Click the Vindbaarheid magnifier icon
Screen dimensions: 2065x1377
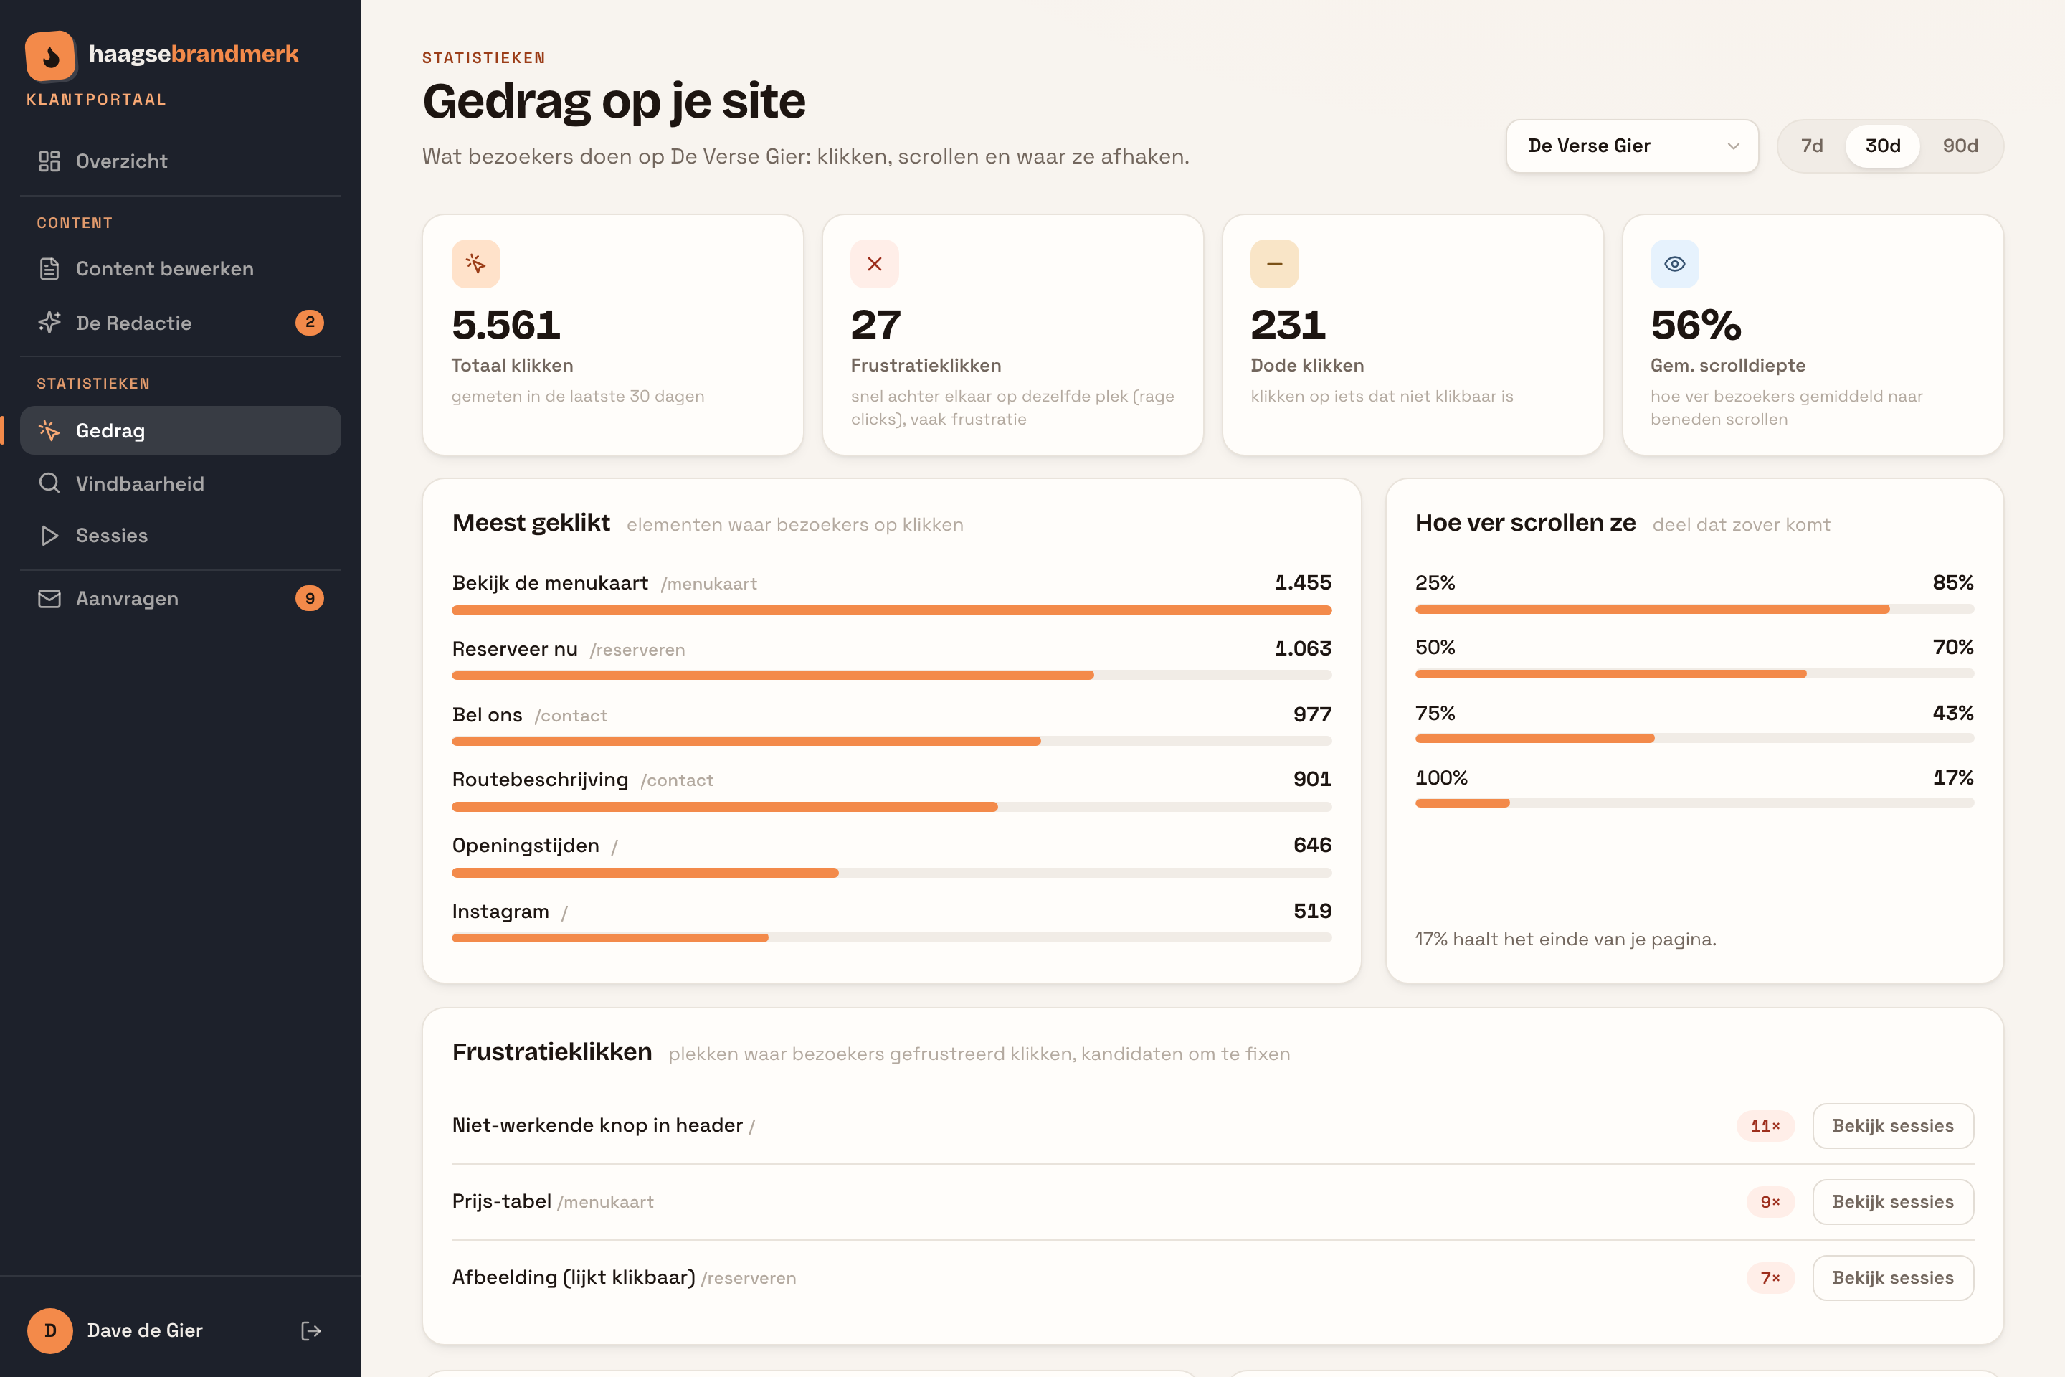click(49, 483)
